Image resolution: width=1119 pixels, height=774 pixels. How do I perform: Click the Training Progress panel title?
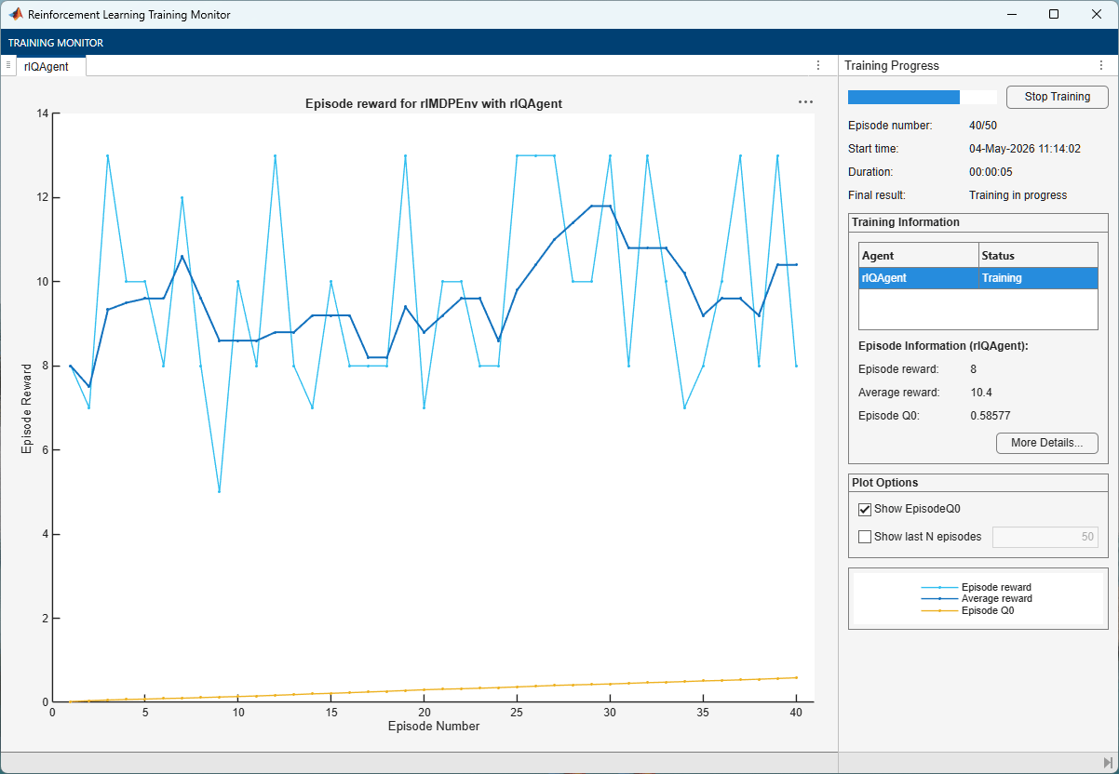(x=892, y=65)
